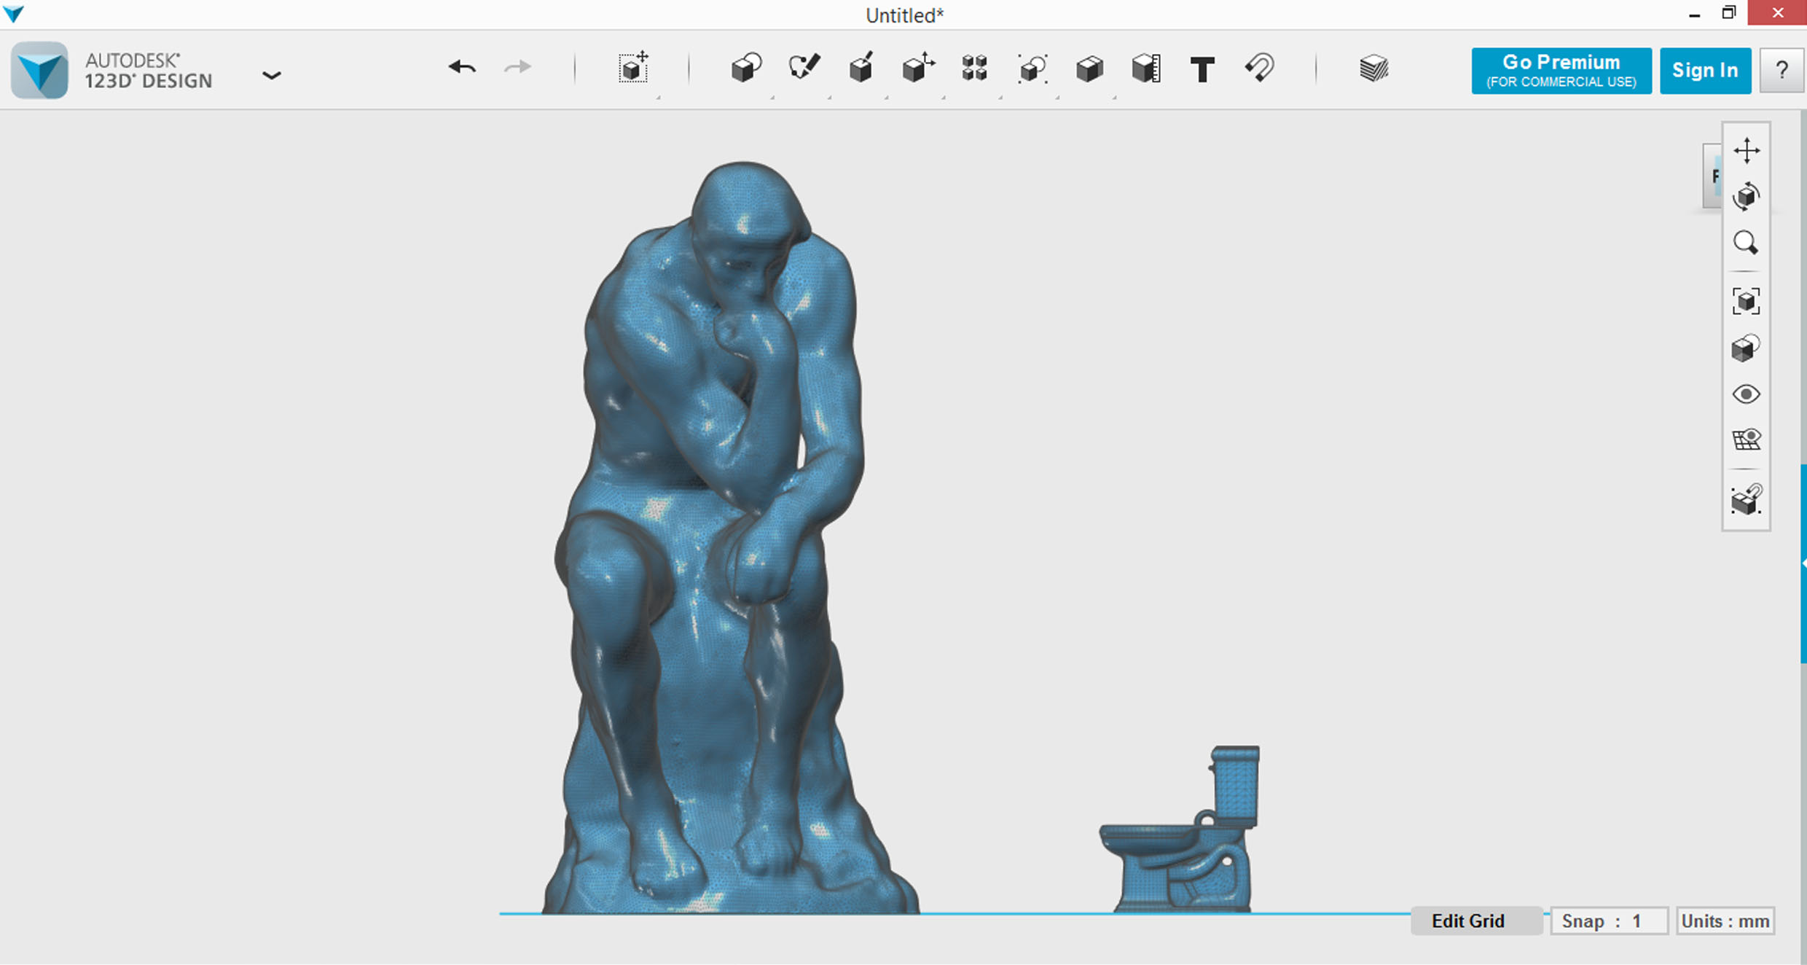Select the Zoom magnifier tool

(x=1746, y=243)
